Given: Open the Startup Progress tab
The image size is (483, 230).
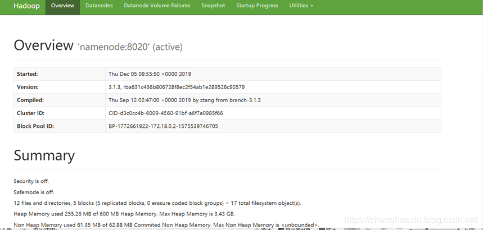Looking at the screenshot, I should (257, 6).
